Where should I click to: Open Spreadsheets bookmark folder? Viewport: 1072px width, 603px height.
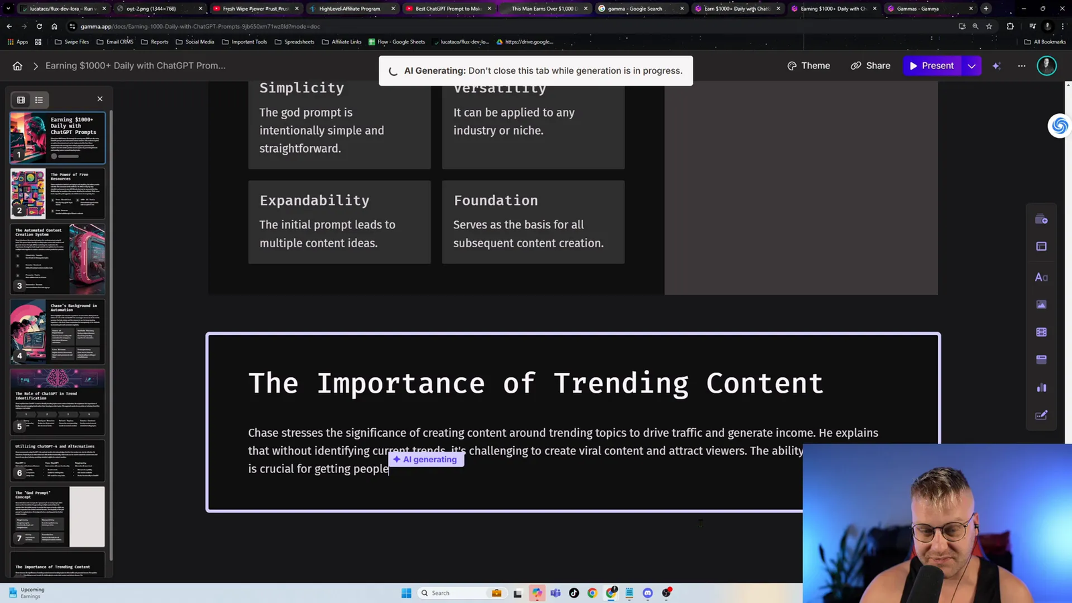point(294,42)
